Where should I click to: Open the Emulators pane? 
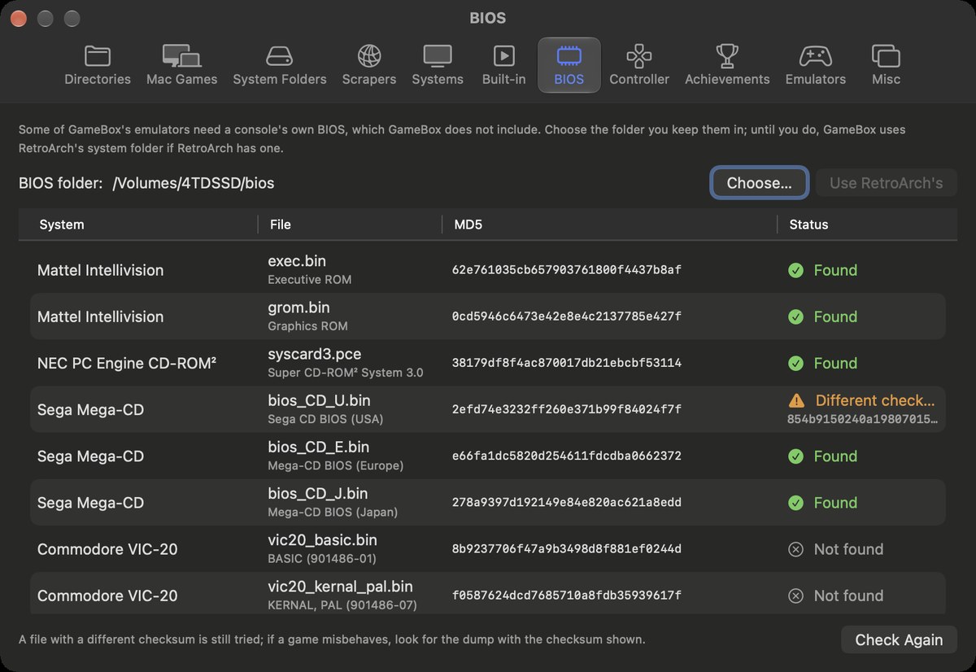click(x=816, y=65)
